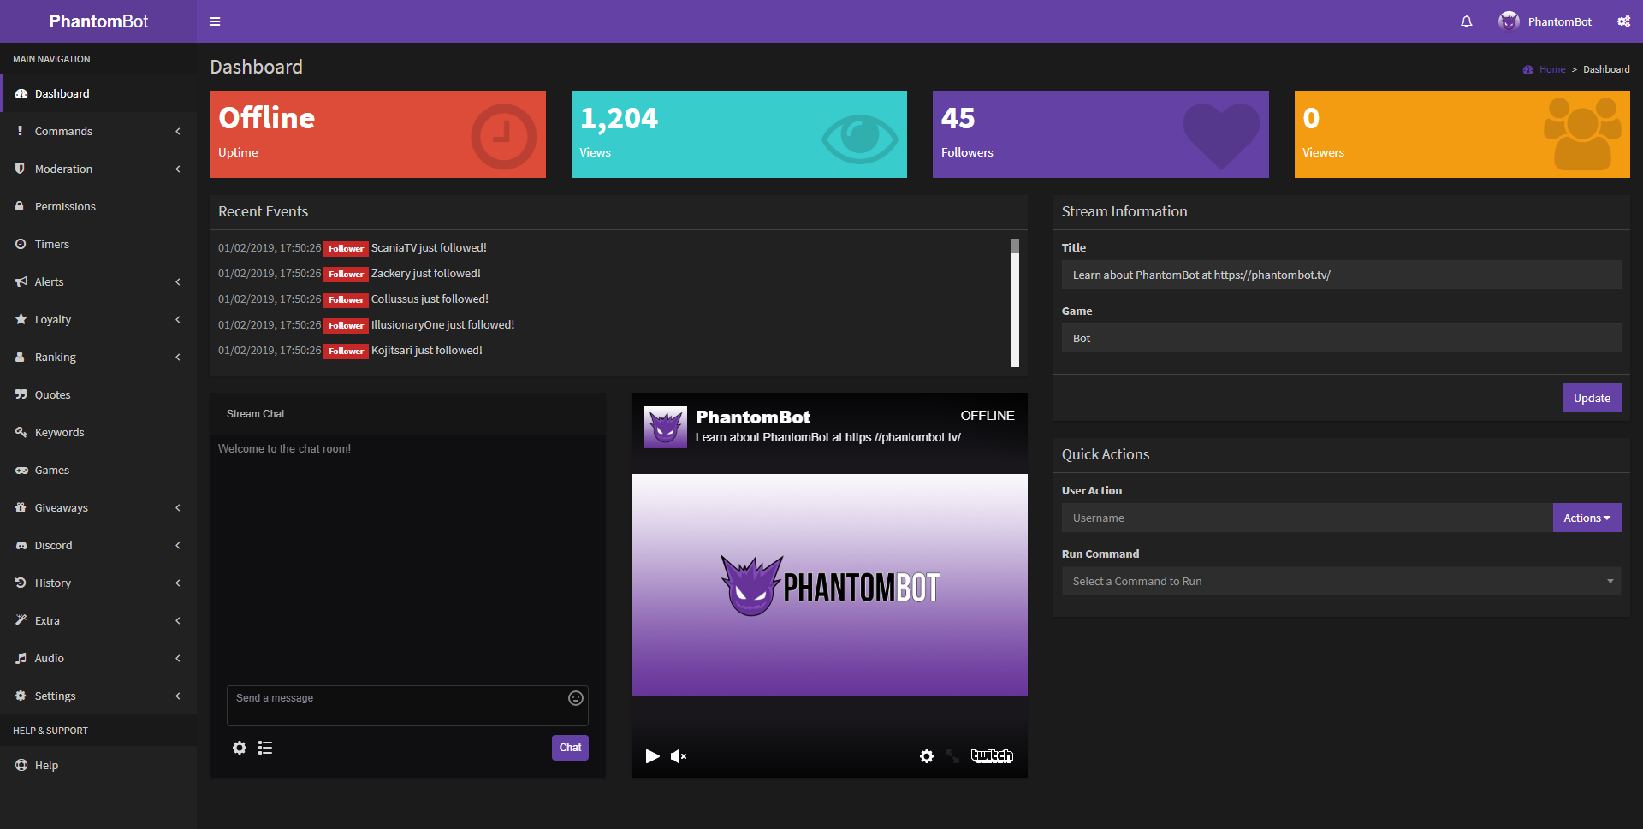Open chat settings gear in Stream Chat
This screenshot has height=829, width=1643.
pos(240,748)
